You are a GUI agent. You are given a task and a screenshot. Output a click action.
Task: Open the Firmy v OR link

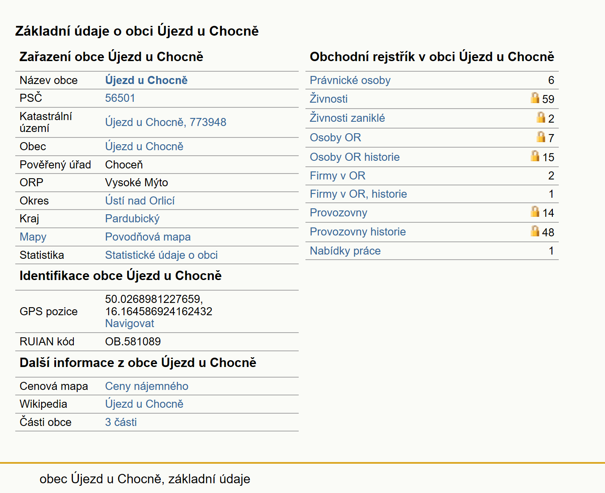click(337, 176)
